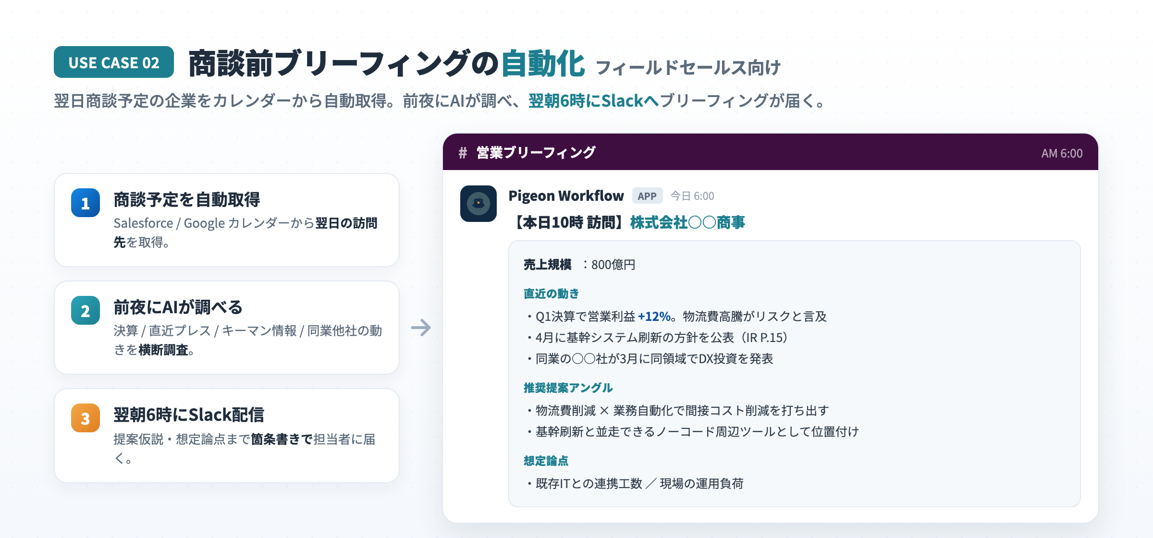
Task: Click the AM 6:00 time in channel header
Action: click(x=1062, y=153)
